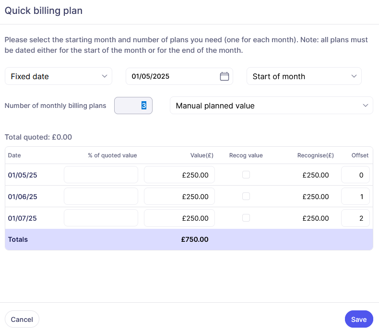Edit the Value(£) field for 01/06/25
This screenshot has width=379, height=331.
click(179, 196)
